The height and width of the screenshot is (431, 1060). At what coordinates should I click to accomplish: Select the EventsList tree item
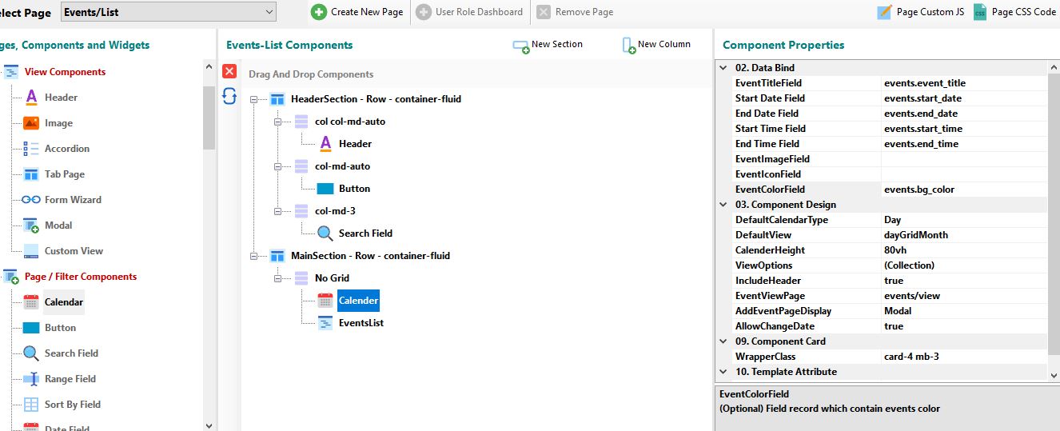pyautogui.click(x=361, y=323)
